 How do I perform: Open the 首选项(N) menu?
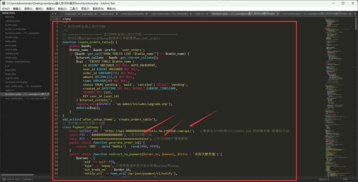[98, 9]
